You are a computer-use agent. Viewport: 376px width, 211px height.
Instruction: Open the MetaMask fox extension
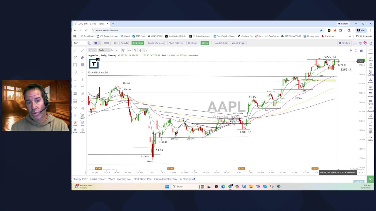pyautogui.click(x=335, y=30)
